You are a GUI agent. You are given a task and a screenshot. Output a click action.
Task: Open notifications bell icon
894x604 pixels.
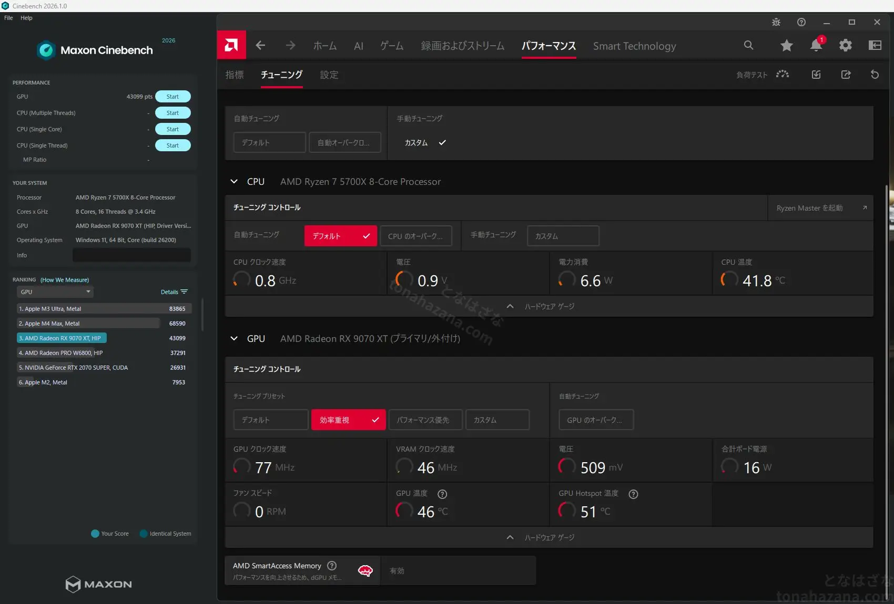(816, 45)
